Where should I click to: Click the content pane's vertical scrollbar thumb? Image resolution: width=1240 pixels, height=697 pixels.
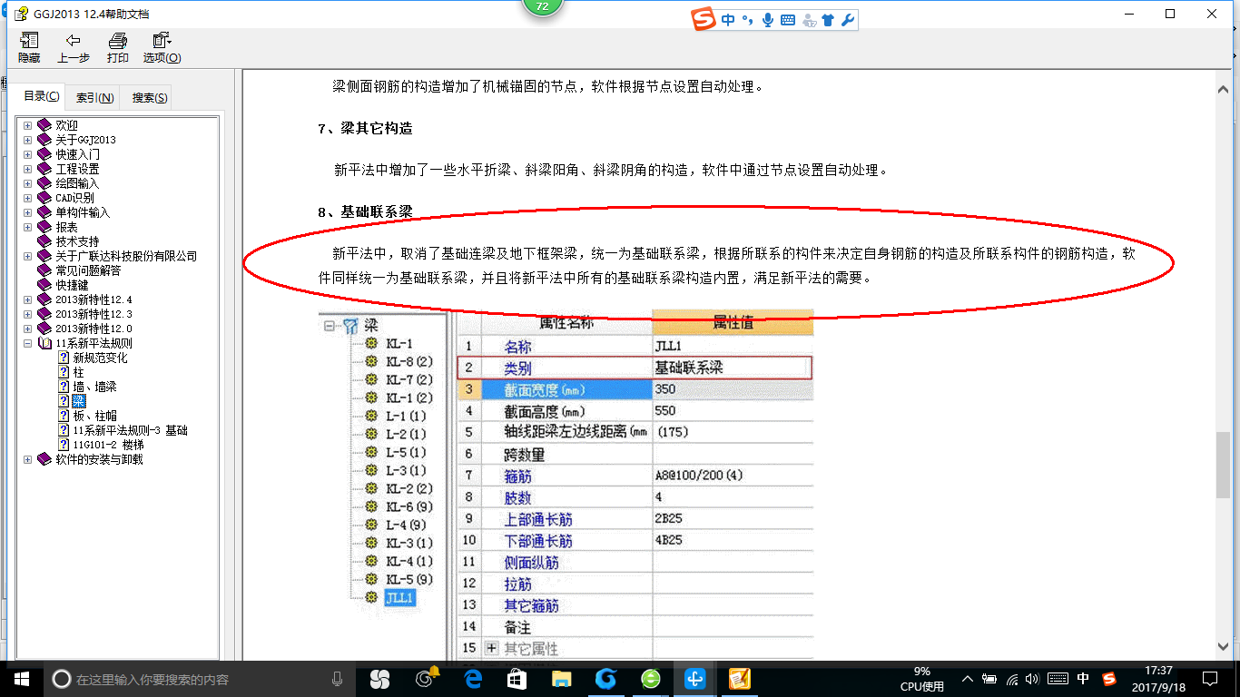[x=1224, y=465]
